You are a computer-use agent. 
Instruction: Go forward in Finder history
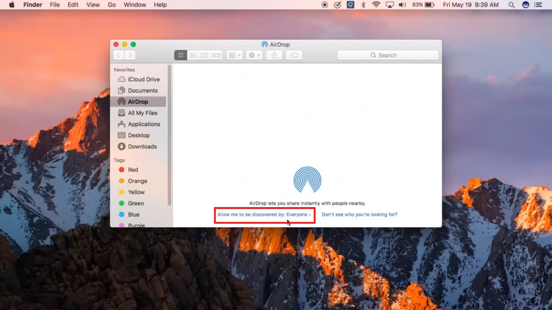(130, 55)
